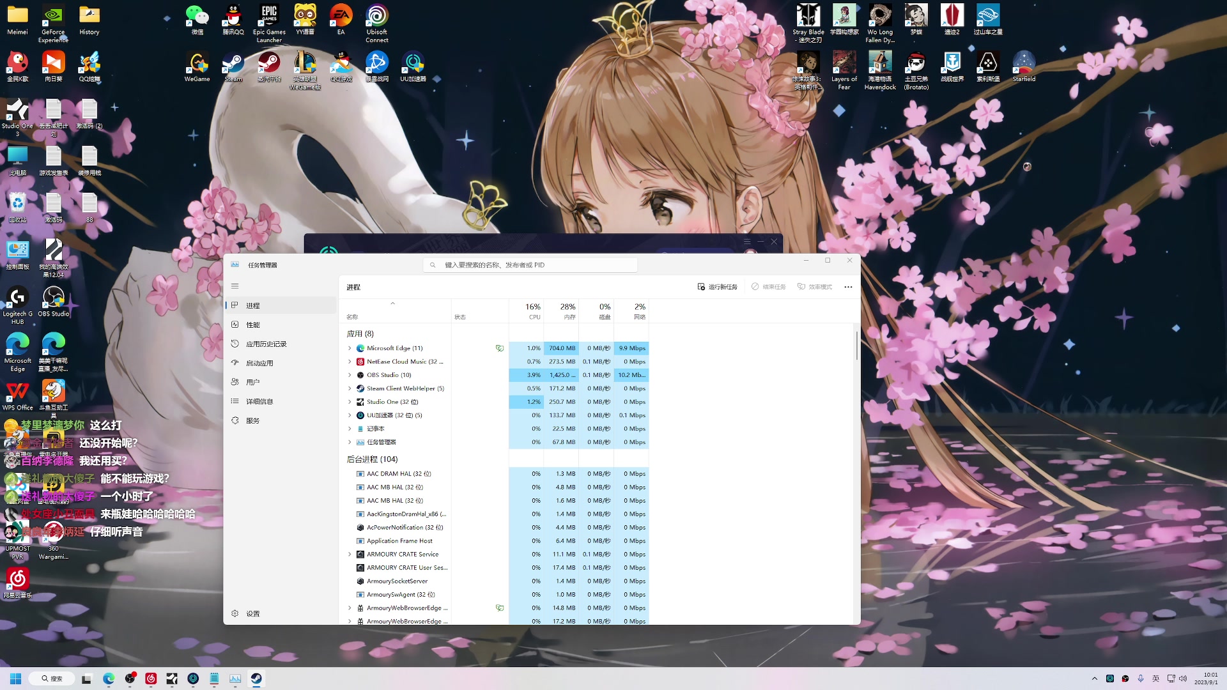This screenshot has height=690, width=1227.
Task: Click the End task button
Action: 769,287
